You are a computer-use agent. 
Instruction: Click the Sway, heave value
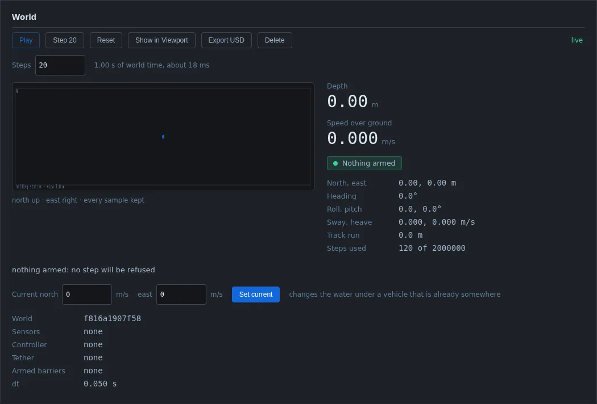437,222
